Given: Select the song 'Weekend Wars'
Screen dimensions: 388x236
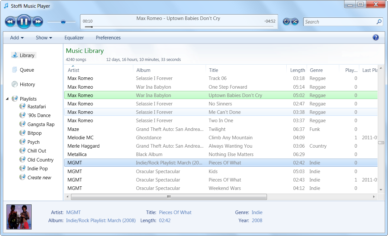Looking at the screenshot, I should [221, 188].
